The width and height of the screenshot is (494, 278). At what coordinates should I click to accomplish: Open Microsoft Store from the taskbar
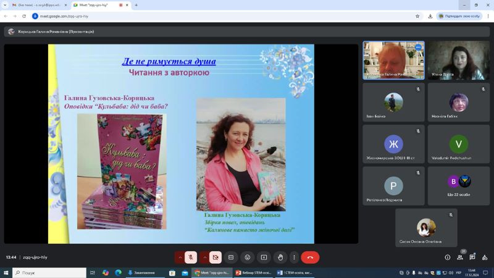172,272
